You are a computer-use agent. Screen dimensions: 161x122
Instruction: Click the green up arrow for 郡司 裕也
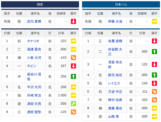[x=154, y=75]
